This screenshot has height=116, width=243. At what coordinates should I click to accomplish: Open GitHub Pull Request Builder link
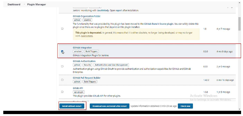[87, 78]
